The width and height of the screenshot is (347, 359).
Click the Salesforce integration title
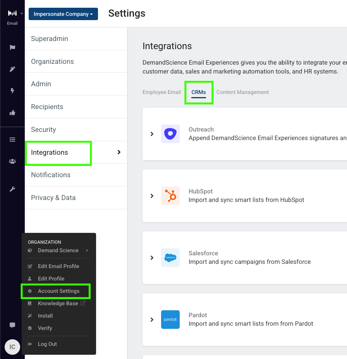(x=203, y=253)
